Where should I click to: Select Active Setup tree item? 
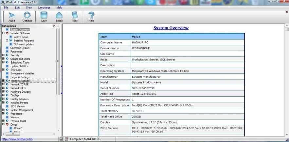[x=21, y=37]
